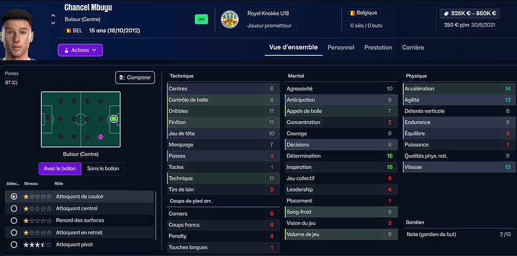Select the Renard des surfaces radio button
517x256 pixels.
point(14,221)
